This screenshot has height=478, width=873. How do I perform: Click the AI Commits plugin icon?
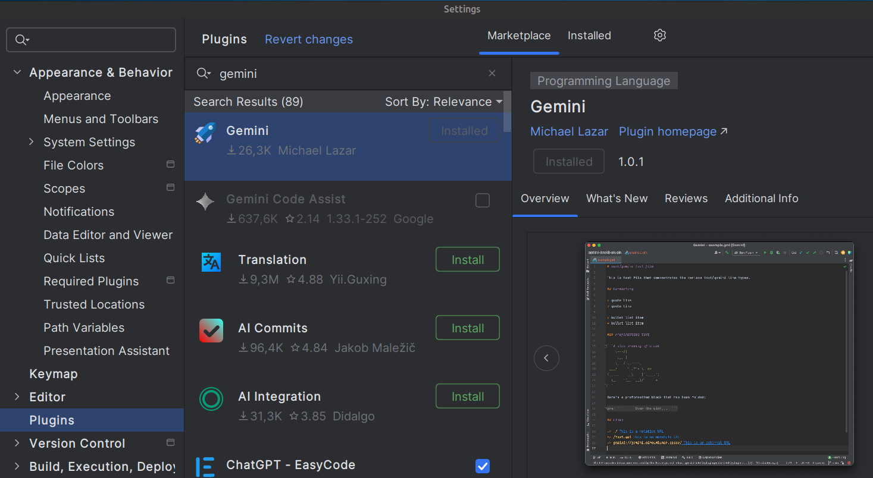coord(211,331)
